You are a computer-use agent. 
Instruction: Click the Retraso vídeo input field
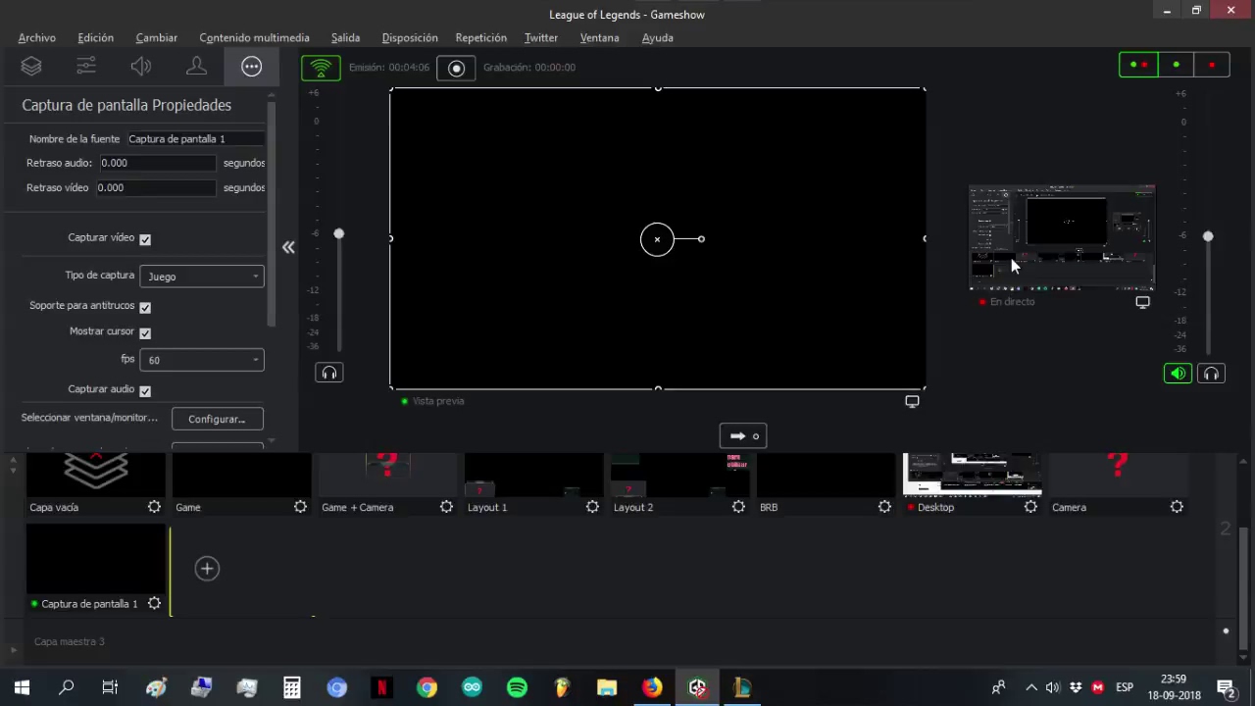tap(156, 187)
